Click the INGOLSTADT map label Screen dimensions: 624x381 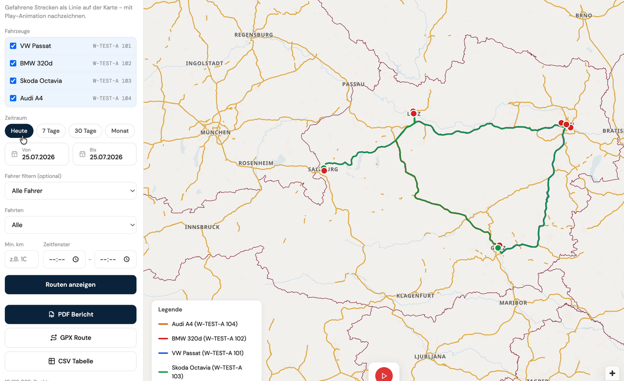[x=204, y=63]
